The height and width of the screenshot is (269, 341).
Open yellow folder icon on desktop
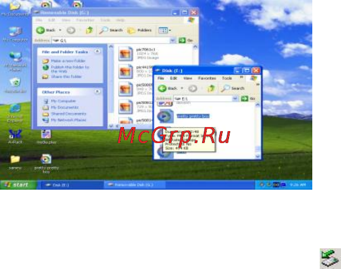[x=15, y=162]
